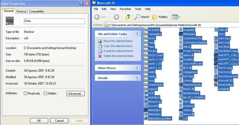Select the worldedit file name
Image resolution: width=239 pixels, height=125 pixels.
(x=224, y=89)
